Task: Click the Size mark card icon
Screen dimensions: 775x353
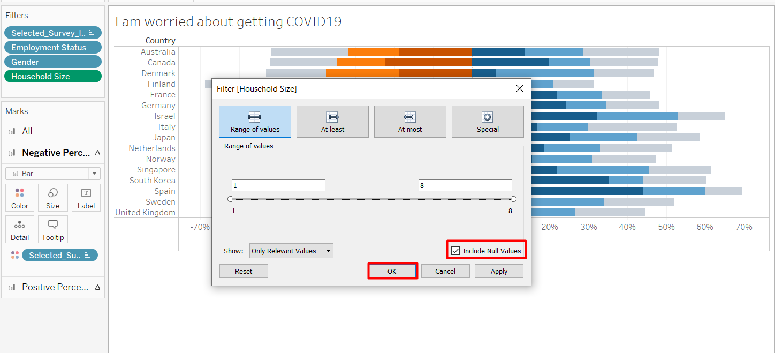Action: click(53, 198)
